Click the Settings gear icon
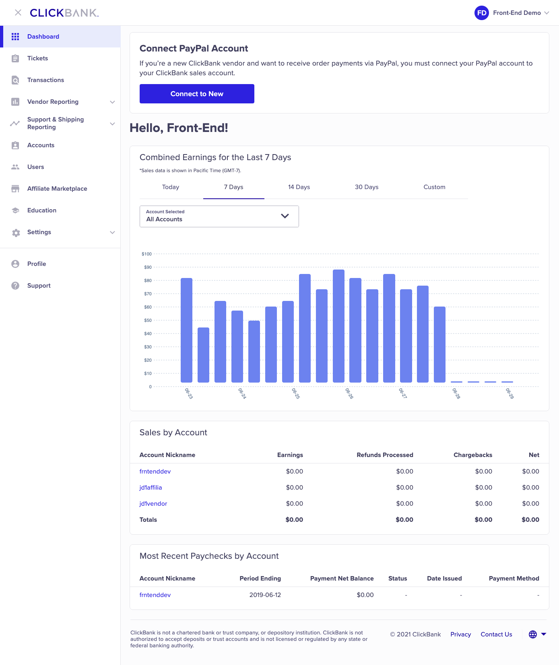The width and height of the screenshot is (559, 665). [16, 233]
